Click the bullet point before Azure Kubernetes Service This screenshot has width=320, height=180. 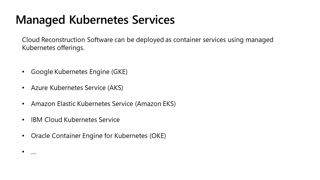23,88
